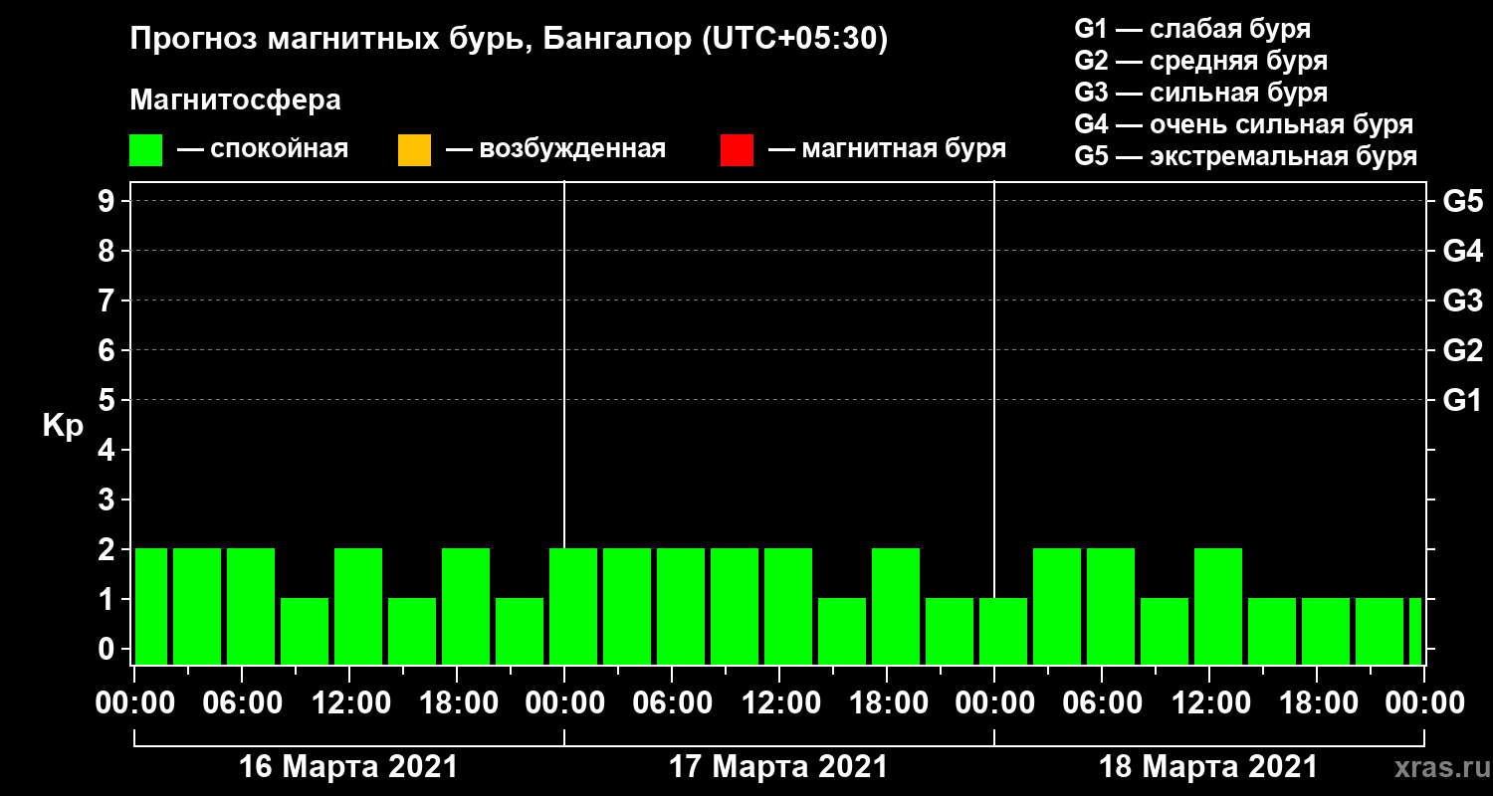1493x796 pixels.
Task: Click the Kp axis value 3
Action: tap(108, 499)
